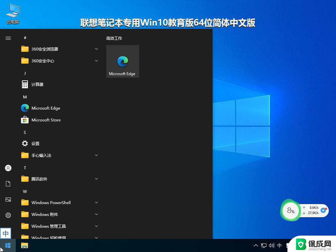Click the J letter header
336x252 pixels.
point(25,73)
